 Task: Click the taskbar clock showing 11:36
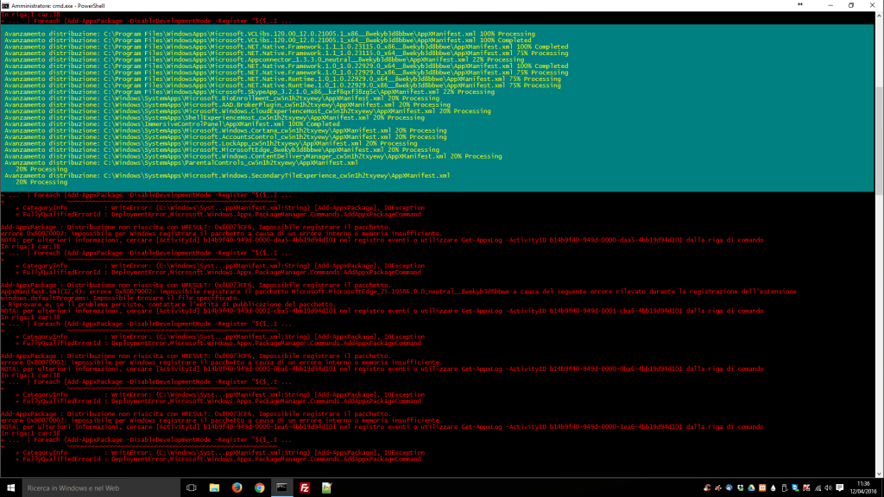pos(863,488)
